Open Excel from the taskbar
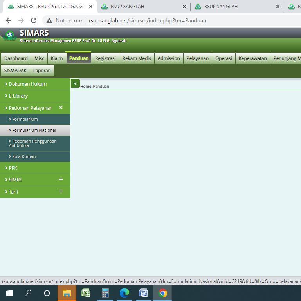The image size is (301, 301). pos(86,293)
